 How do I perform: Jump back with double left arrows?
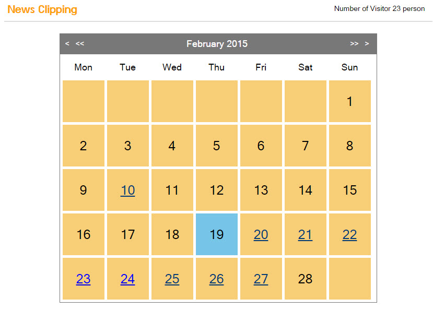pos(80,43)
